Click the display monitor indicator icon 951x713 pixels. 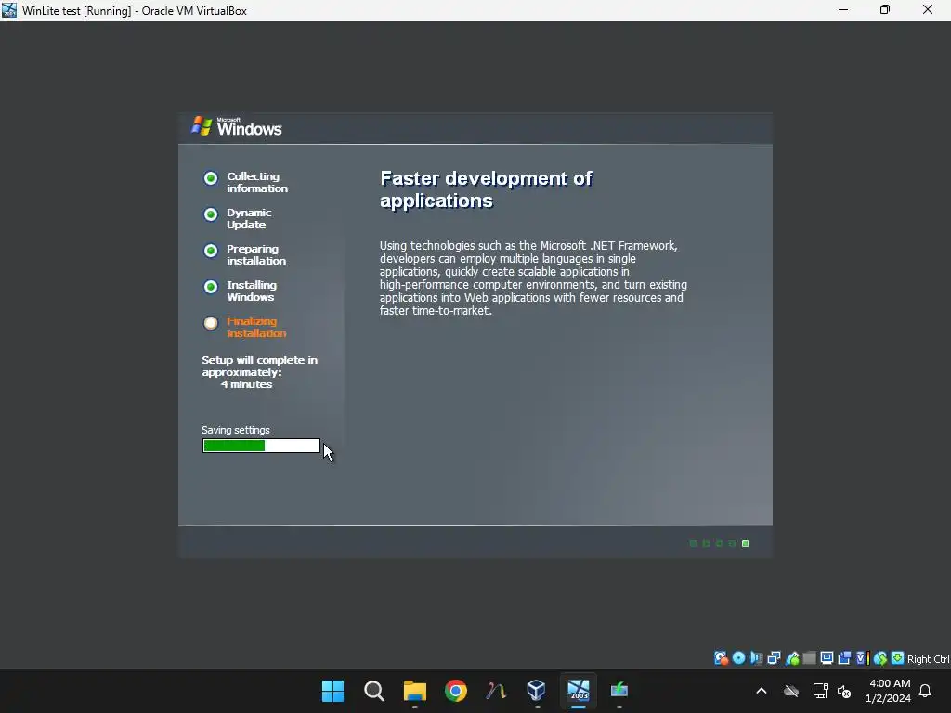pos(827,658)
